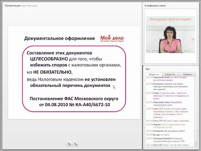This screenshot has height=151, width=201.
Task: Select Марина's message about После перезагрузки
Action: pyautogui.click(x=166, y=126)
